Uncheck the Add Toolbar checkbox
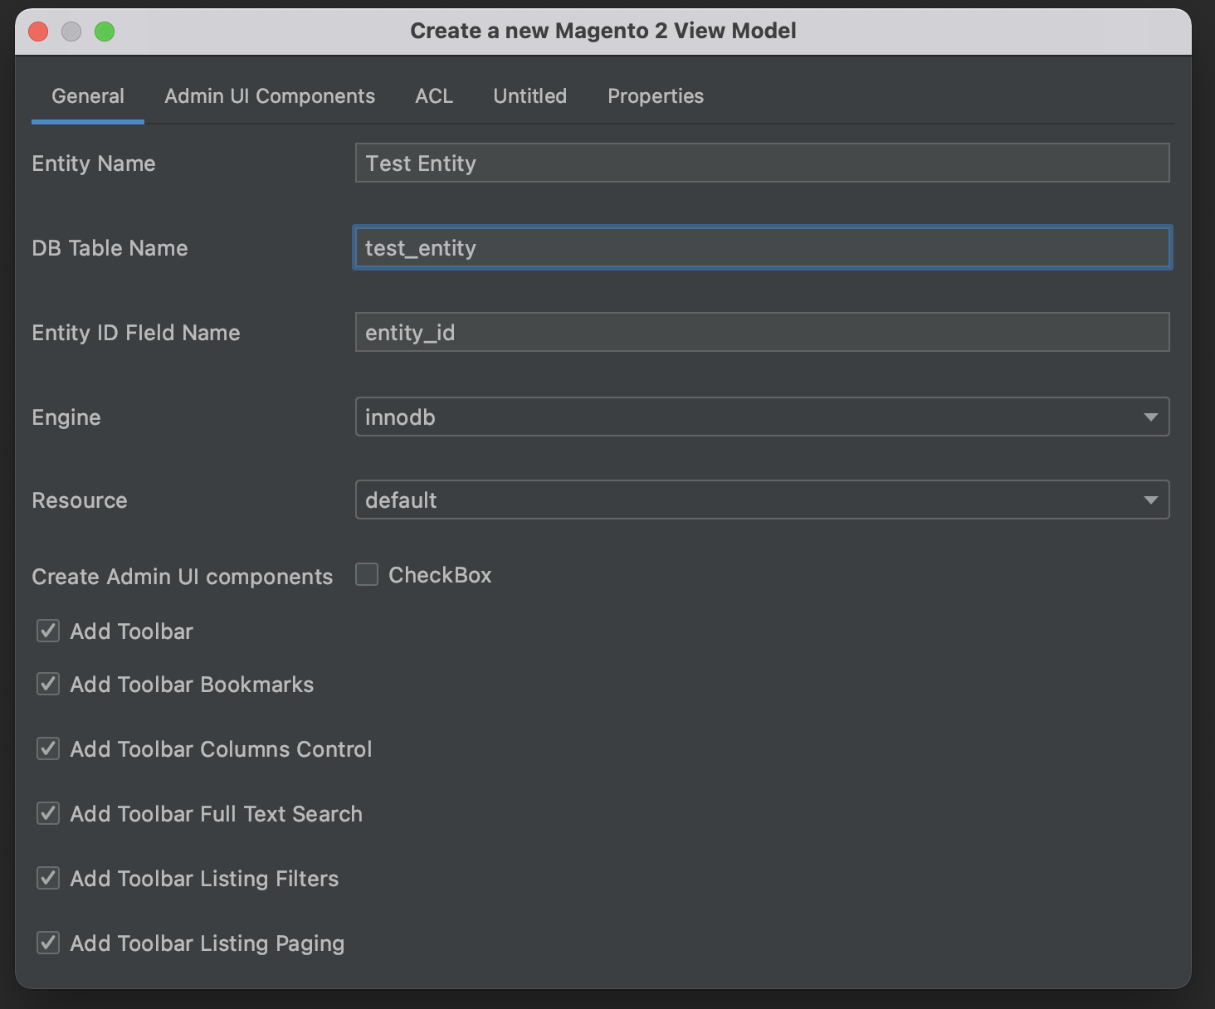This screenshot has height=1009, width=1215. click(x=48, y=631)
